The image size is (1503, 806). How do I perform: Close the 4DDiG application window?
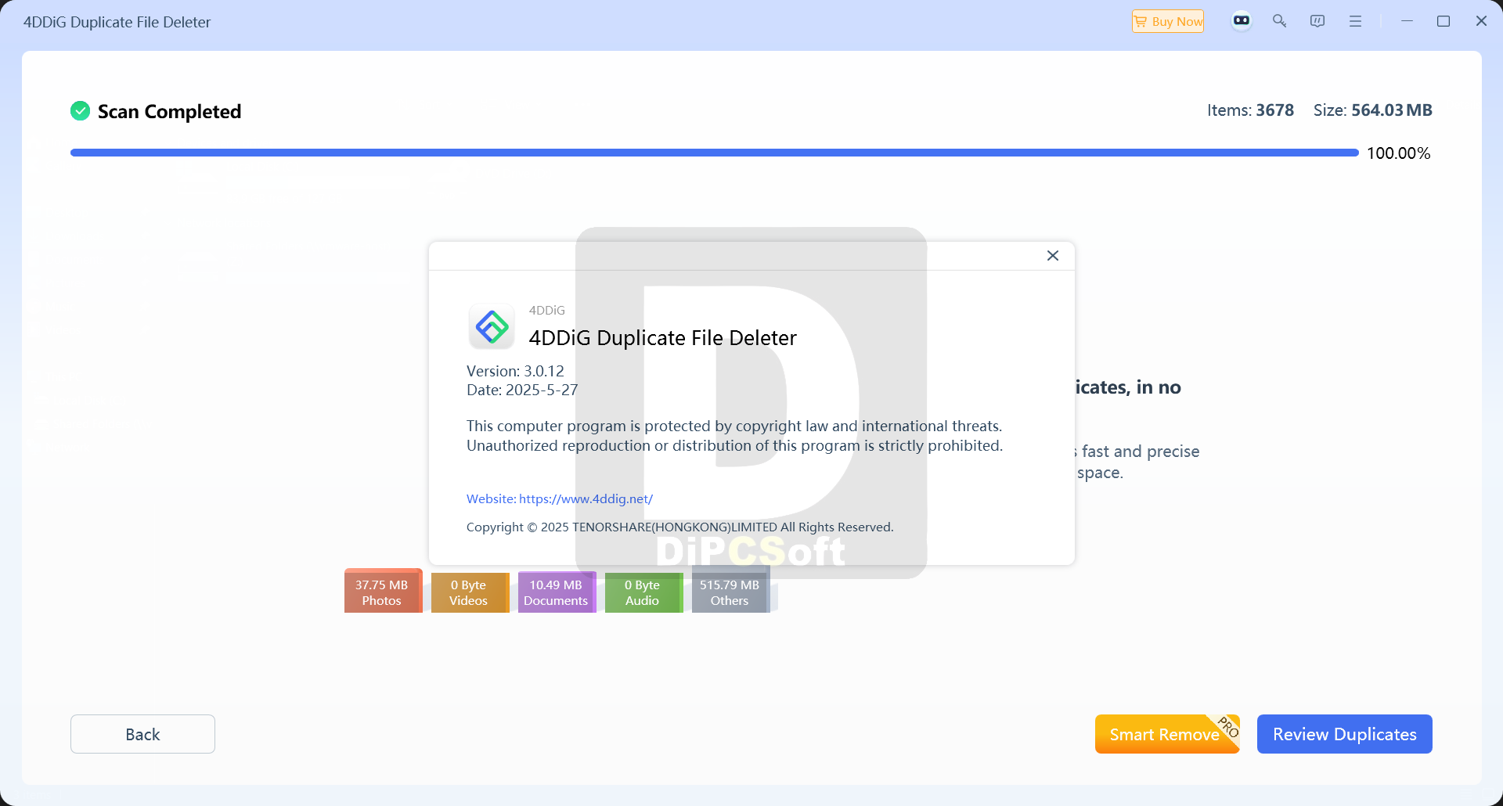coord(1481,21)
